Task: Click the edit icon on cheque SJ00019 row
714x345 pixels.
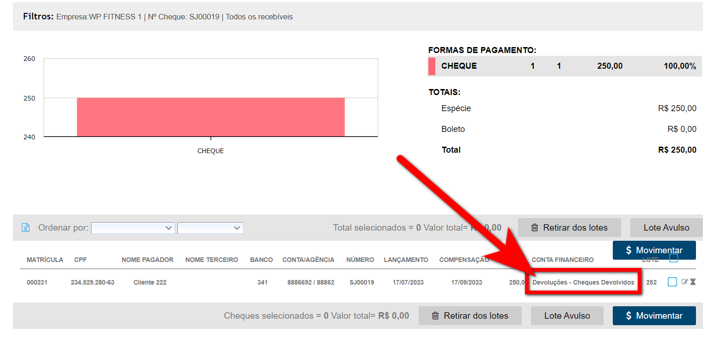Action: (x=684, y=282)
